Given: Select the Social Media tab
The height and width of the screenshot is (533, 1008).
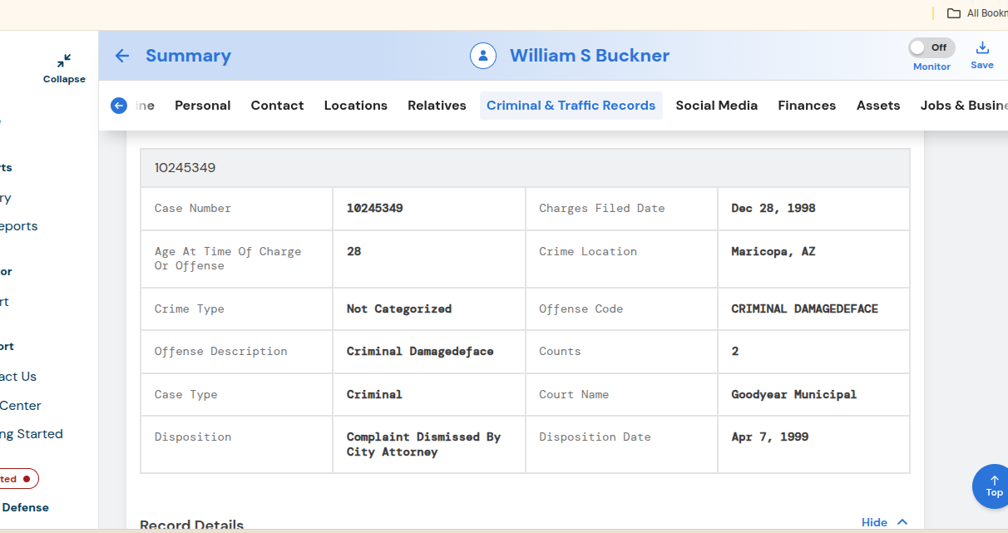Looking at the screenshot, I should (x=716, y=105).
